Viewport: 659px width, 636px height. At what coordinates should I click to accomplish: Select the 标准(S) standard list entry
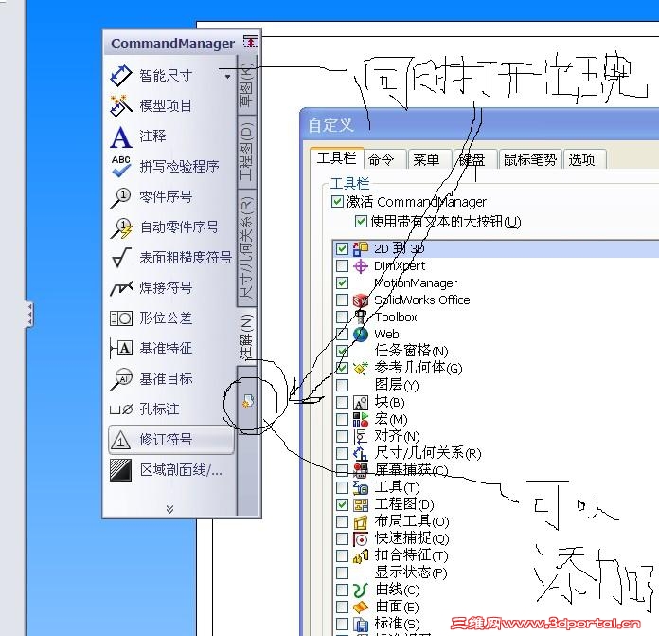pyautogui.click(x=397, y=624)
